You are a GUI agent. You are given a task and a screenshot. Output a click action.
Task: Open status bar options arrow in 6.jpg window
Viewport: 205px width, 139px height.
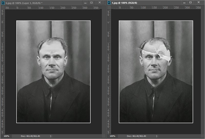click(51, 136)
